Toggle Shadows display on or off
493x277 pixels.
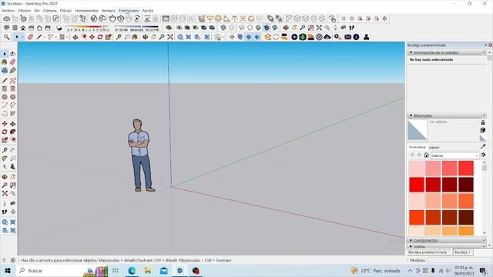click(x=59, y=28)
